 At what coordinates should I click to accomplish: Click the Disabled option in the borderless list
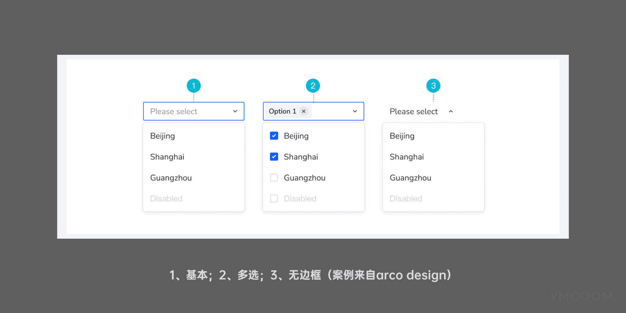[x=433, y=199]
